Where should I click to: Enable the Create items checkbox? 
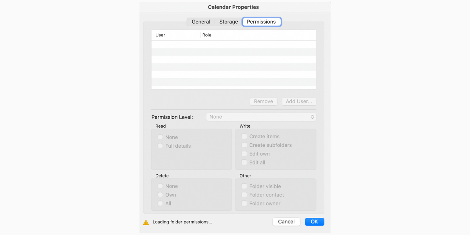pos(244,136)
